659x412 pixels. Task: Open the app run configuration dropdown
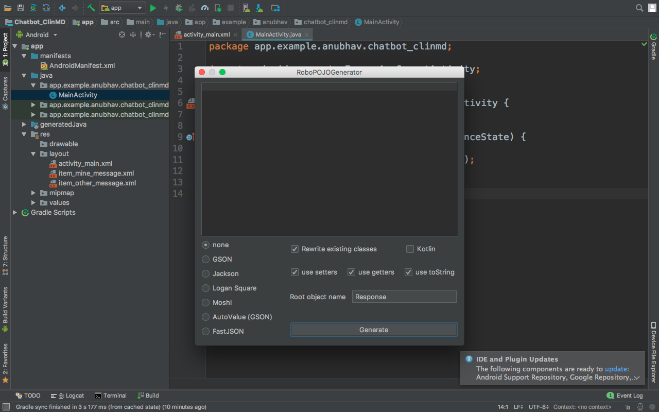click(123, 8)
